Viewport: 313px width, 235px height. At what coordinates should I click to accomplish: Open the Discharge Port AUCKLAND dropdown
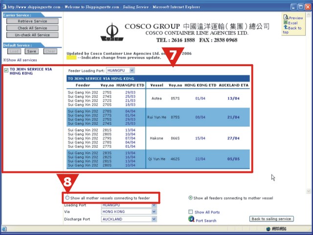pos(154,219)
